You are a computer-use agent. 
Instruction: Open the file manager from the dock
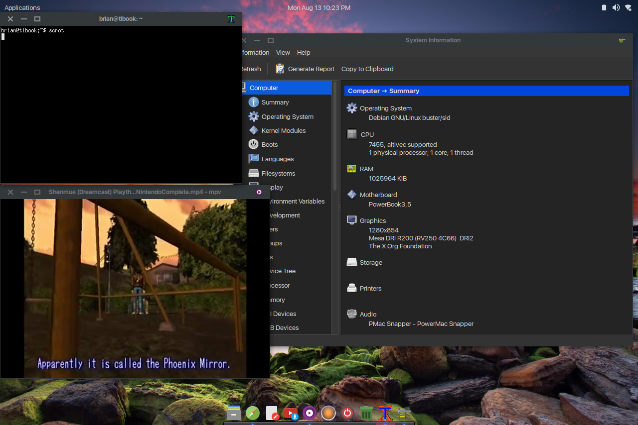(x=234, y=413)
